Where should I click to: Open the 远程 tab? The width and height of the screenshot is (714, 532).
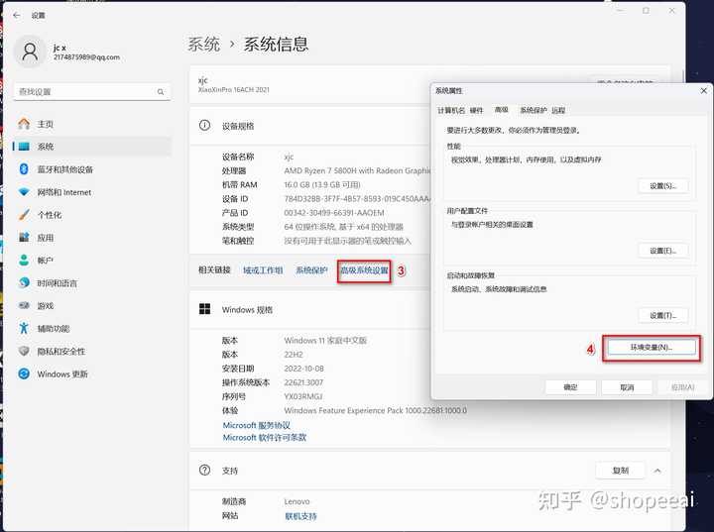point(558,110)
